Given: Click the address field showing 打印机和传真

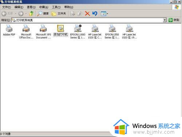Looking at the screenshot, I should pos(87,20).
